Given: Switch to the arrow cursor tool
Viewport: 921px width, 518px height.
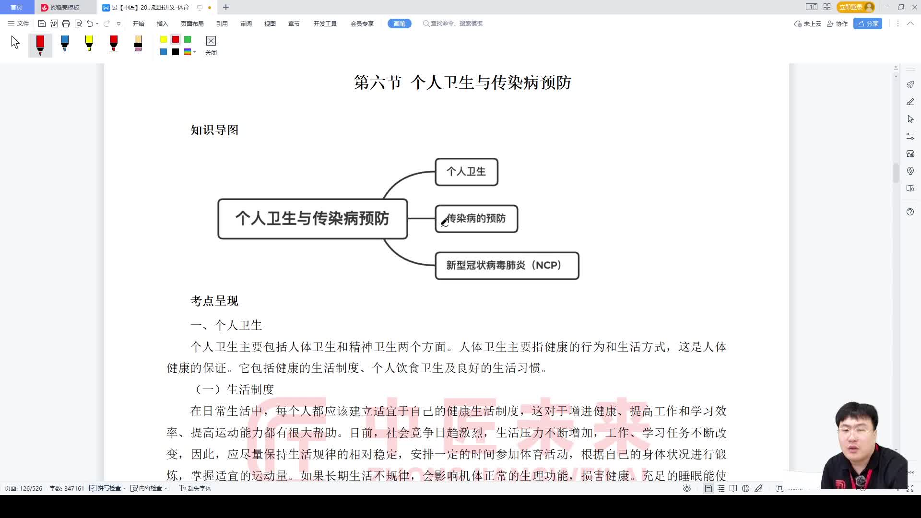Looking at the screenshot, I should [15, 43].
